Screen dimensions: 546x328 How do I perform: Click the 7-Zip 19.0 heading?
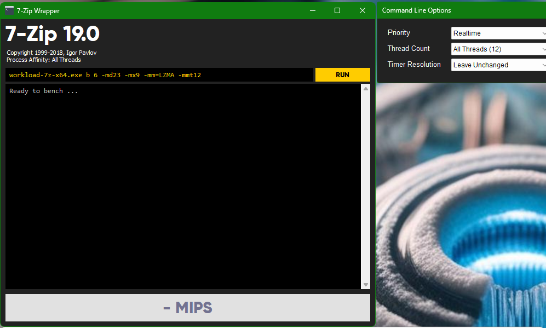pos(53,34)
